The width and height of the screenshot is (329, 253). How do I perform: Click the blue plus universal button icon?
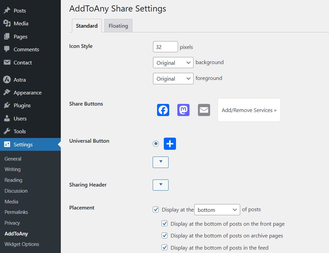(170, 144)
